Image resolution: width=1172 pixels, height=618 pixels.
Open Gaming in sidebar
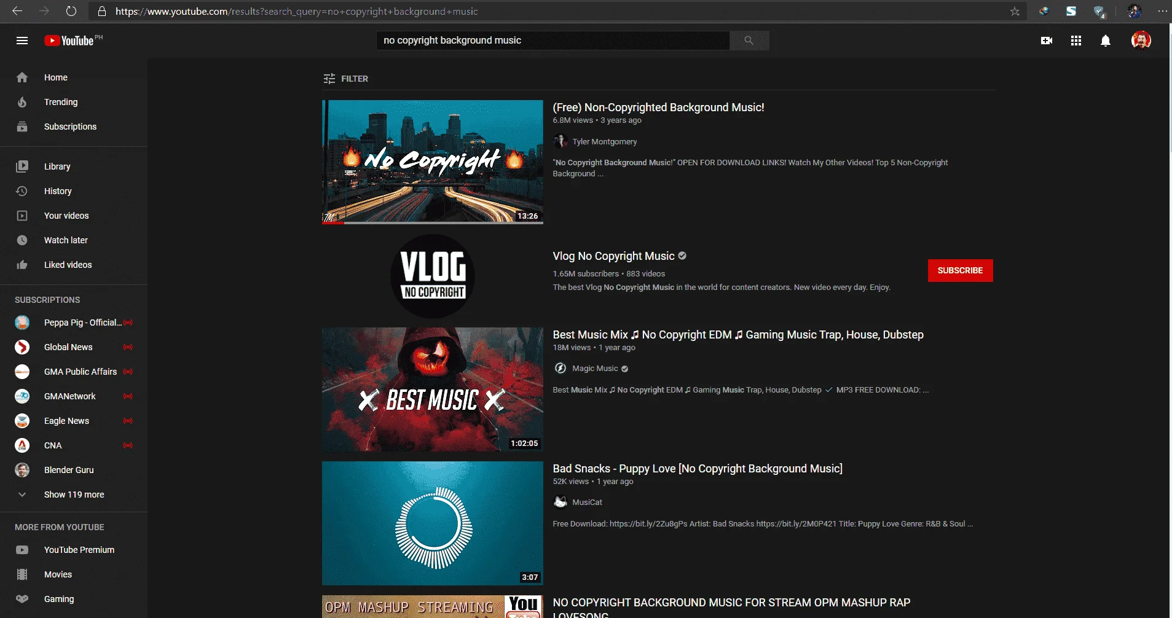(x=74, y=599)
